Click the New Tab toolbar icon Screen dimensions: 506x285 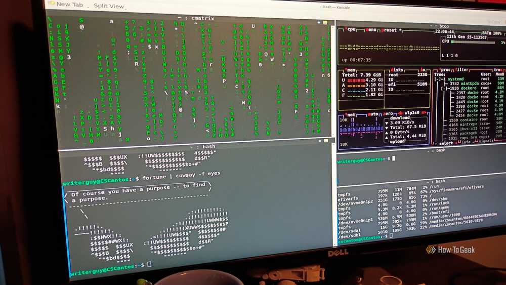click(x=51, y=4)
